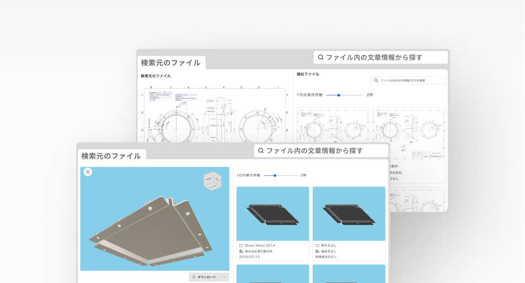Click the RIGHT face of the view cube
Image resolution: width=525 pixels, height=283 pixels.
coord(218,180)
